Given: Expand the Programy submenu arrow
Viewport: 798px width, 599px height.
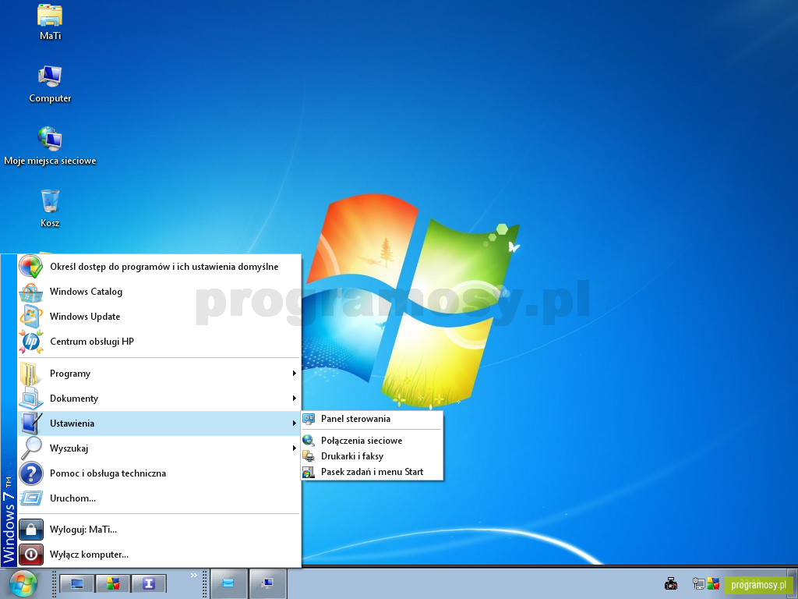Looking at the screenshot, I should point(294,374).
